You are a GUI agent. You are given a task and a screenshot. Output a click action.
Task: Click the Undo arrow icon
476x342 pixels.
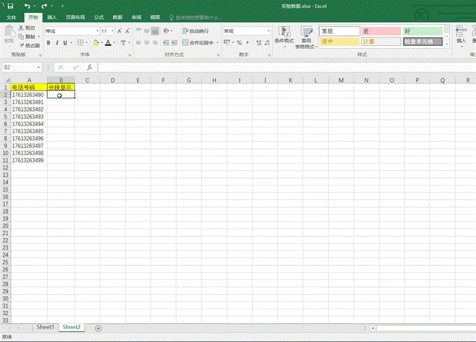click(x=27, y=5)
